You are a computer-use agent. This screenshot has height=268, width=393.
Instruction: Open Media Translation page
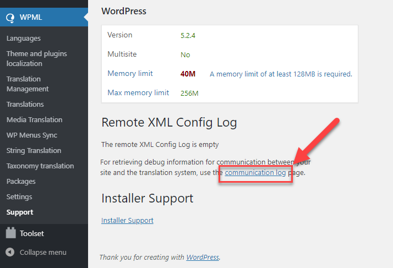click(34, 119)
